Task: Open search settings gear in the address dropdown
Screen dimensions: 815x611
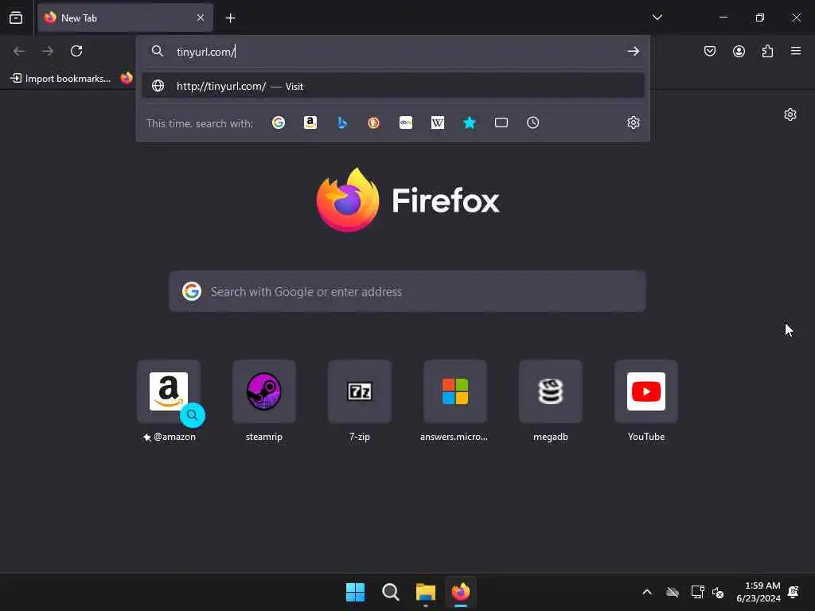Action: pos(633,123)
